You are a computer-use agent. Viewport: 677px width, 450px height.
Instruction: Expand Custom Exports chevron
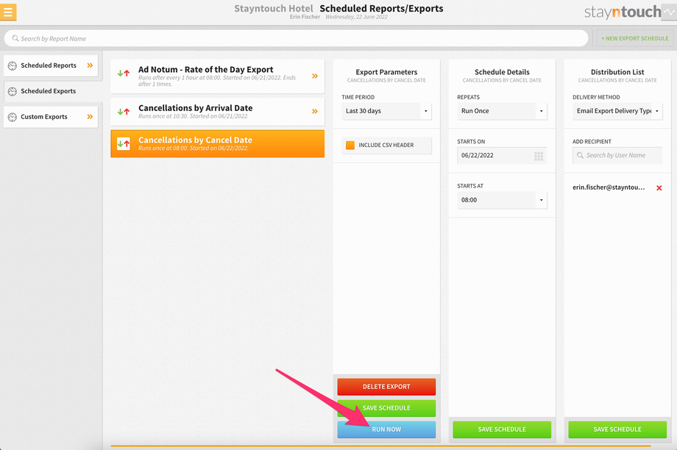[x=90, y=117]
